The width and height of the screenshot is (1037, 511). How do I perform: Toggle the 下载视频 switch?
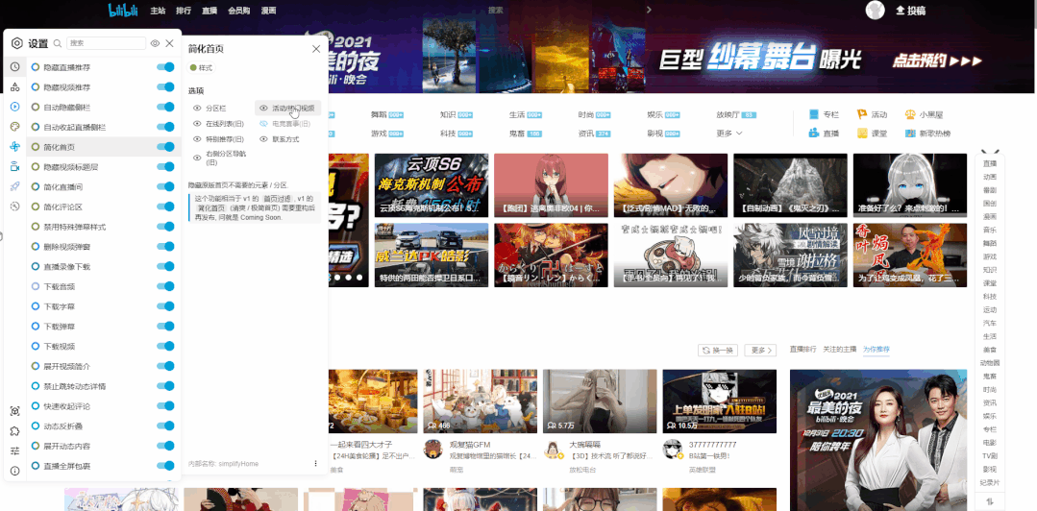165,346
